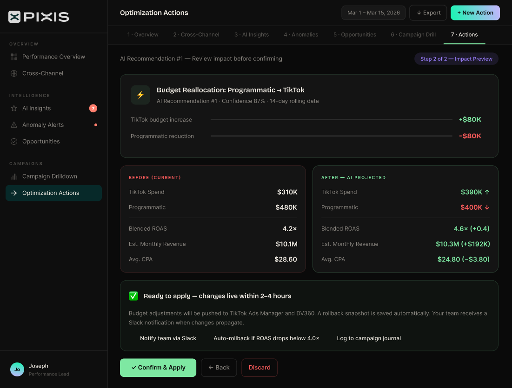
Task: Click the TikTok budget increase bar
Action: pyautogui.click(x=331, y=120)
